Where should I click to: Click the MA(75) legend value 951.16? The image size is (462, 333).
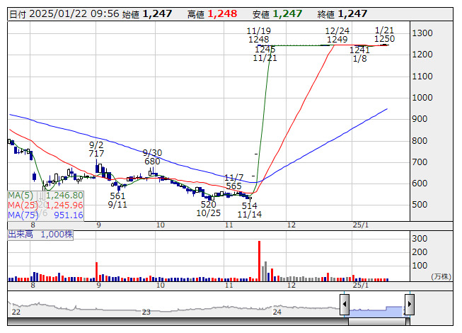[x=69, y=215]
